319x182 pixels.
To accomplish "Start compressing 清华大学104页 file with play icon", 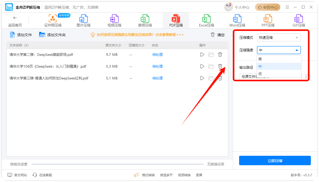I will [202, 66].
